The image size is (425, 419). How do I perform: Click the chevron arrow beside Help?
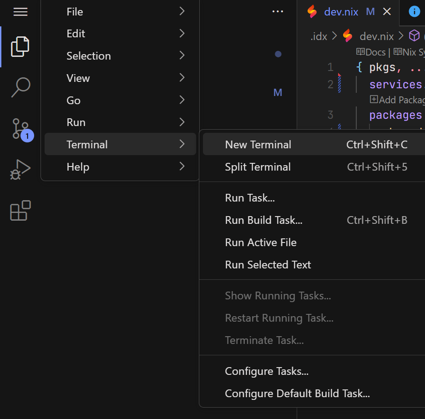pos(182,166)
